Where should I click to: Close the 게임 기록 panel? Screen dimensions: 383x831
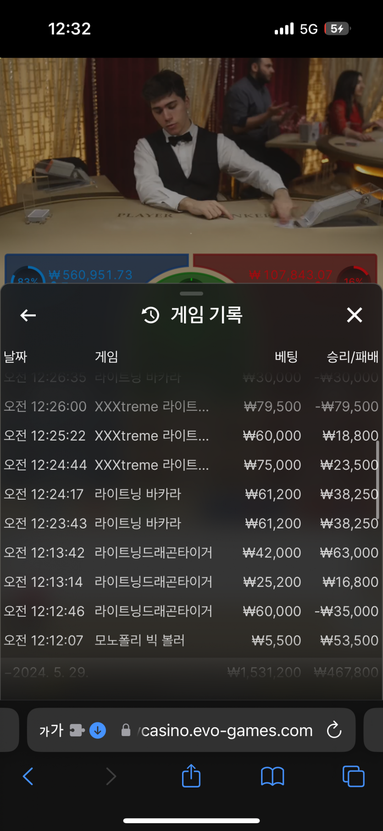pos(355,315)
